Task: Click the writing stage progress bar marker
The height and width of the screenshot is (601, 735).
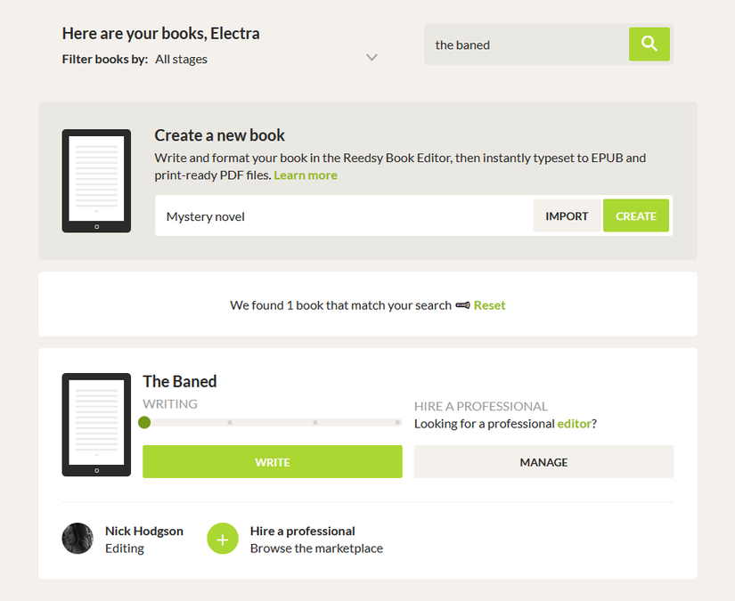Action: (x=144, y=422)
